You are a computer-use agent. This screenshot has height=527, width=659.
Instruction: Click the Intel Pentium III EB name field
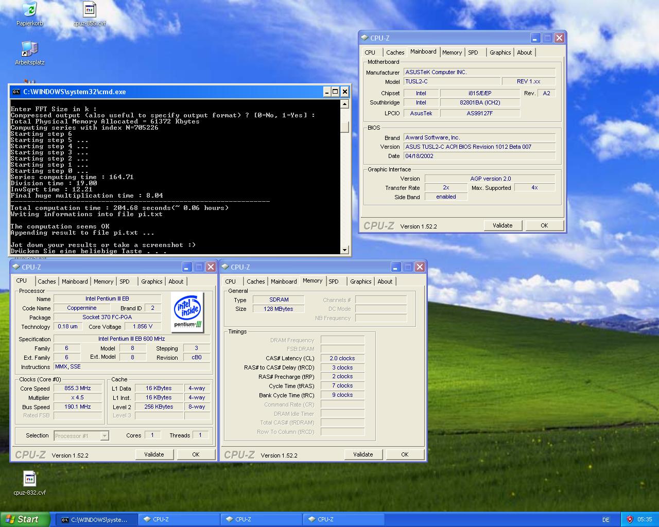click(108, 298)
